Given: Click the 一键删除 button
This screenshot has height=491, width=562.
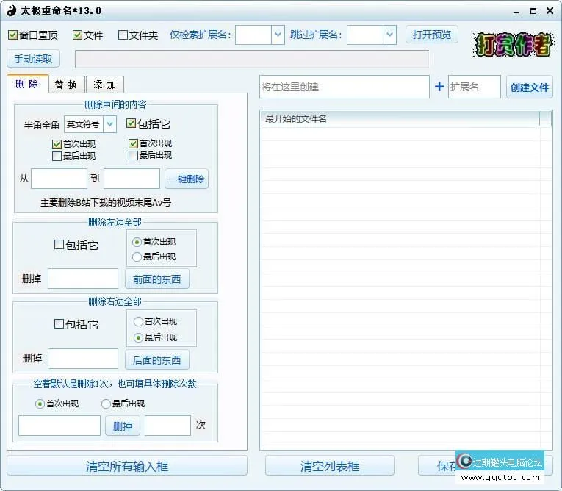Looking at the screenshot, I should click(187, 179).
